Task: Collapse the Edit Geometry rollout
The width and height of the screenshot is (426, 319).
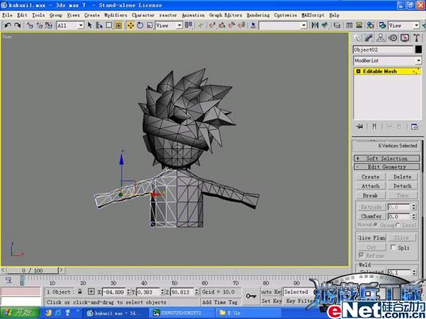Action: (x=387, y=166)
